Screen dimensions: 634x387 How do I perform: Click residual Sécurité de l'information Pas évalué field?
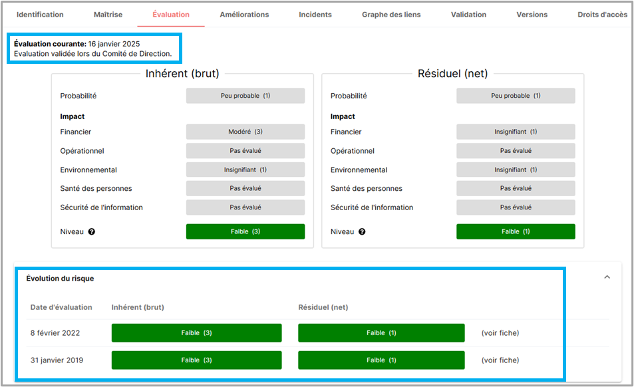[x=516, y=207]
